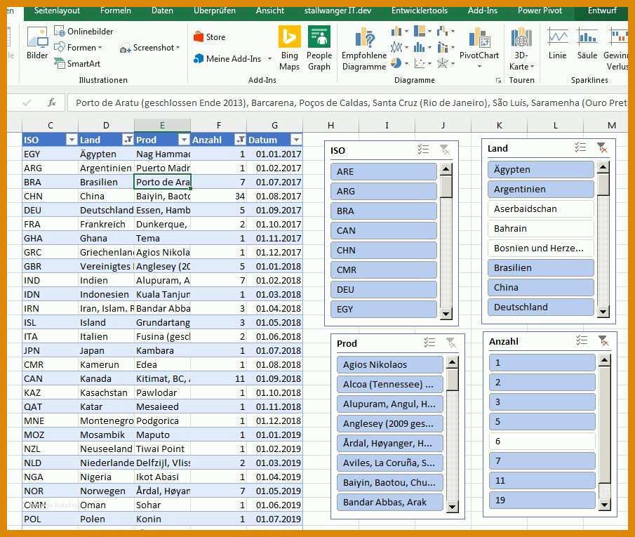The width and height of the screenshot is (635, 537).
Task: Open the People Graph add-in
Action: [319, 48]
